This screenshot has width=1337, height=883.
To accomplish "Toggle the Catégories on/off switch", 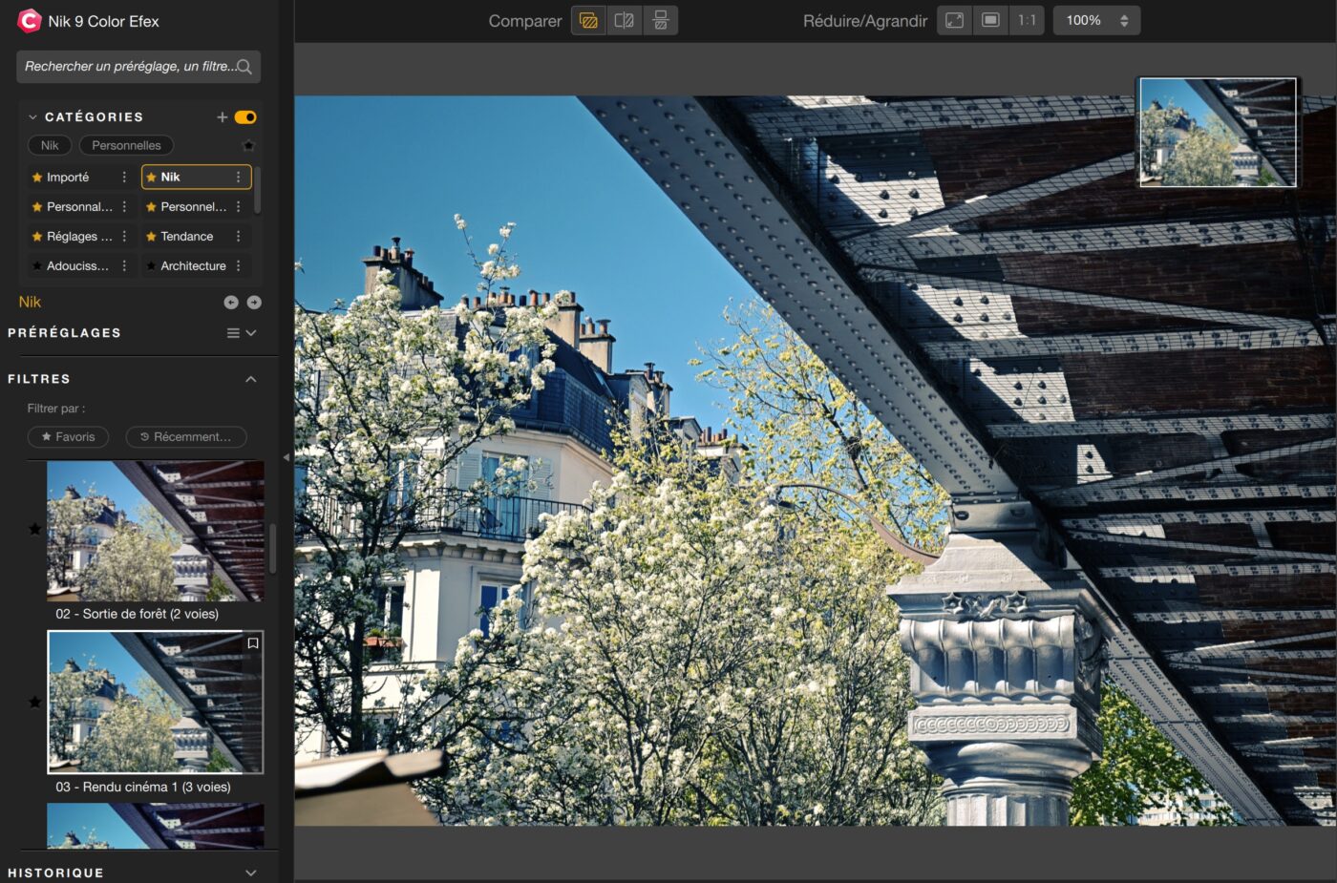I will (x=245, y=117).
